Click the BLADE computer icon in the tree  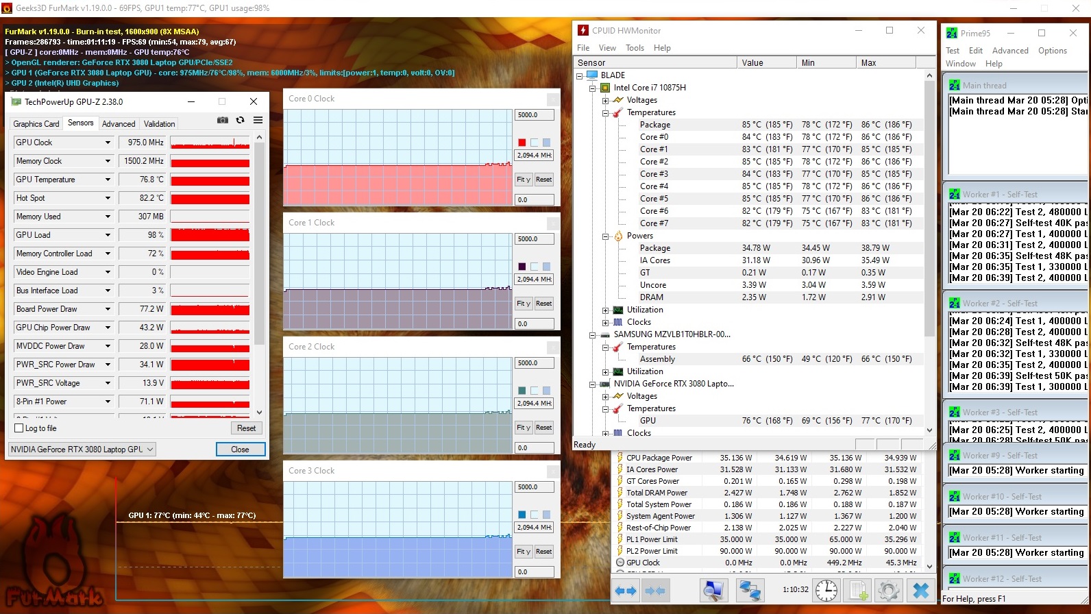point(592,75)
